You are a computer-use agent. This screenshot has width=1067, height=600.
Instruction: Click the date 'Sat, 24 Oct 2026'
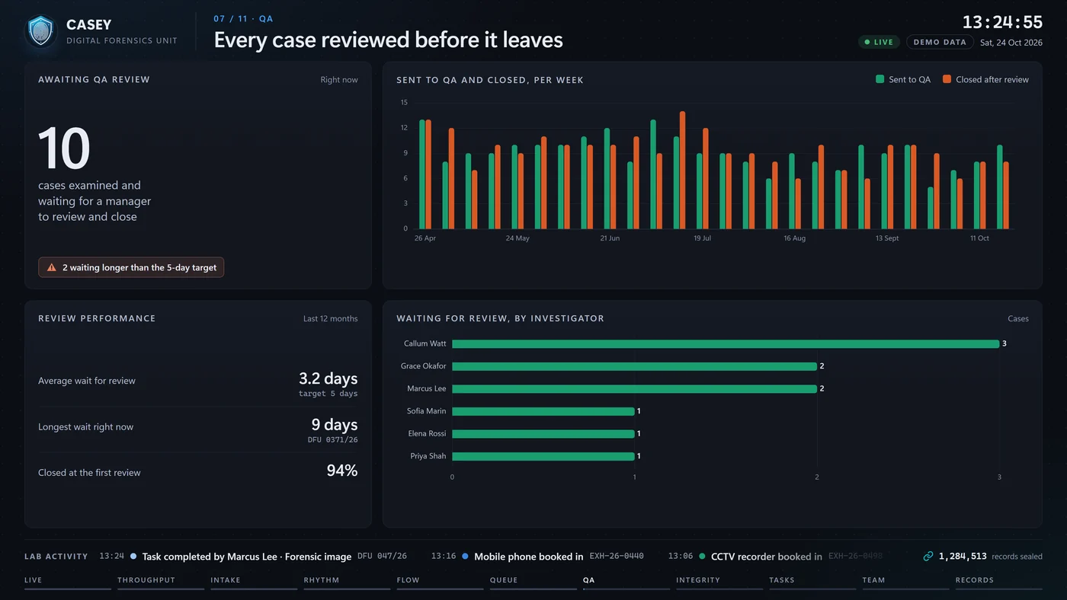tap(1011, 43)
